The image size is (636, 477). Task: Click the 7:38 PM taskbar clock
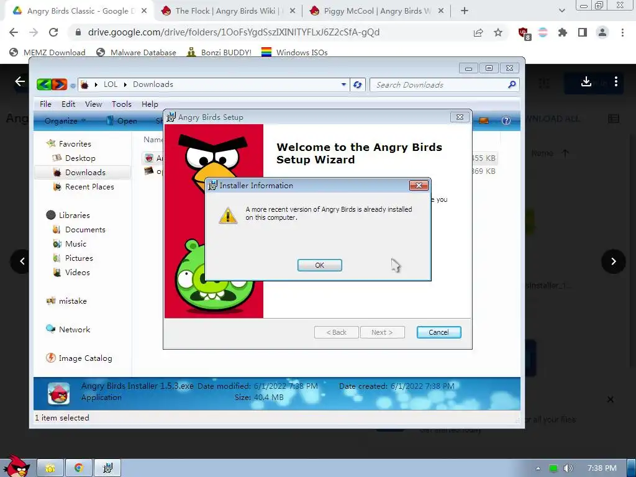coord(602,468)
